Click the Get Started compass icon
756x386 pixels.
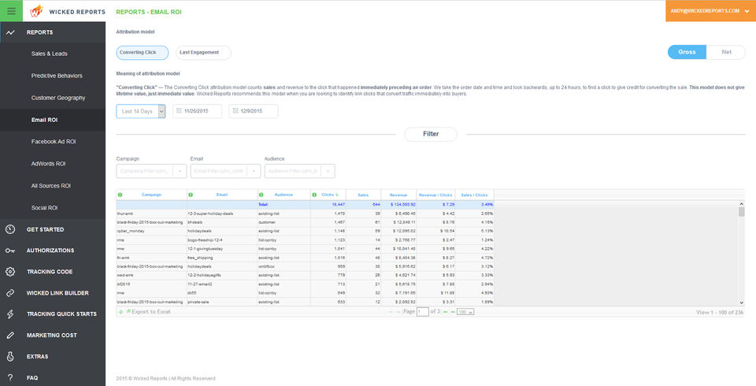point(10,229)
